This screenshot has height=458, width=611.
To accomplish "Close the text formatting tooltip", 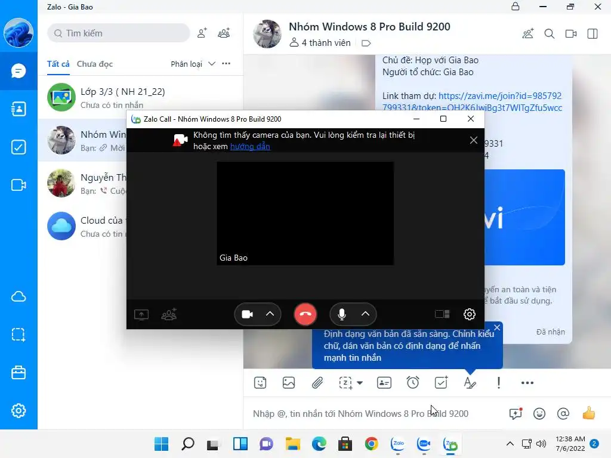I will point(497,327).
